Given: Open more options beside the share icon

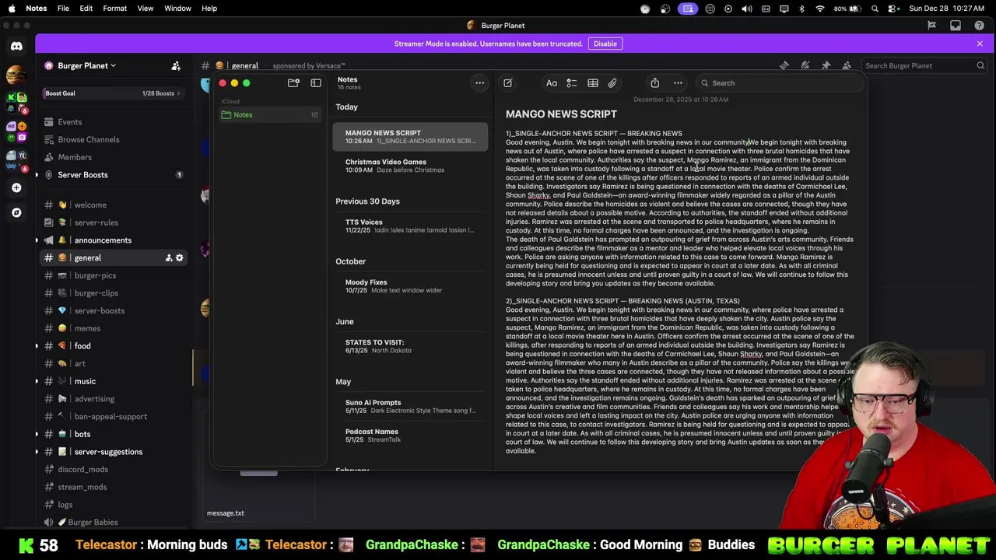Looking at the screenshot, I should point(678,83).
